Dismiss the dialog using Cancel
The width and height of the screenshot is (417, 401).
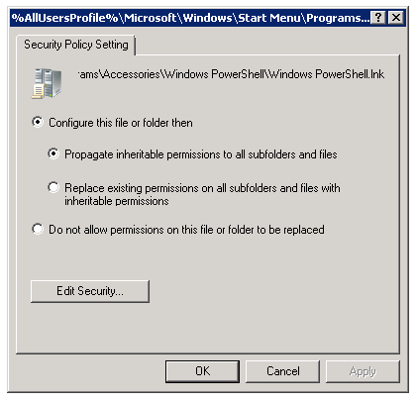pos(282,371)
